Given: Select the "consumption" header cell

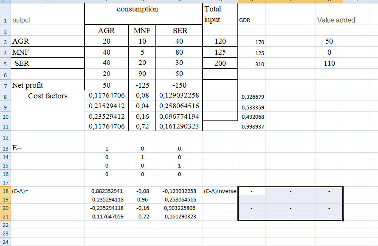Looking at the screenshot, I should [x=137, y=9].
